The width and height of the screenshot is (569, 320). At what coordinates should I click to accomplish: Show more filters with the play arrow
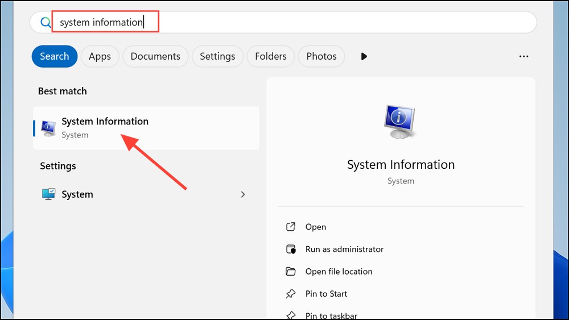point(364,56)
